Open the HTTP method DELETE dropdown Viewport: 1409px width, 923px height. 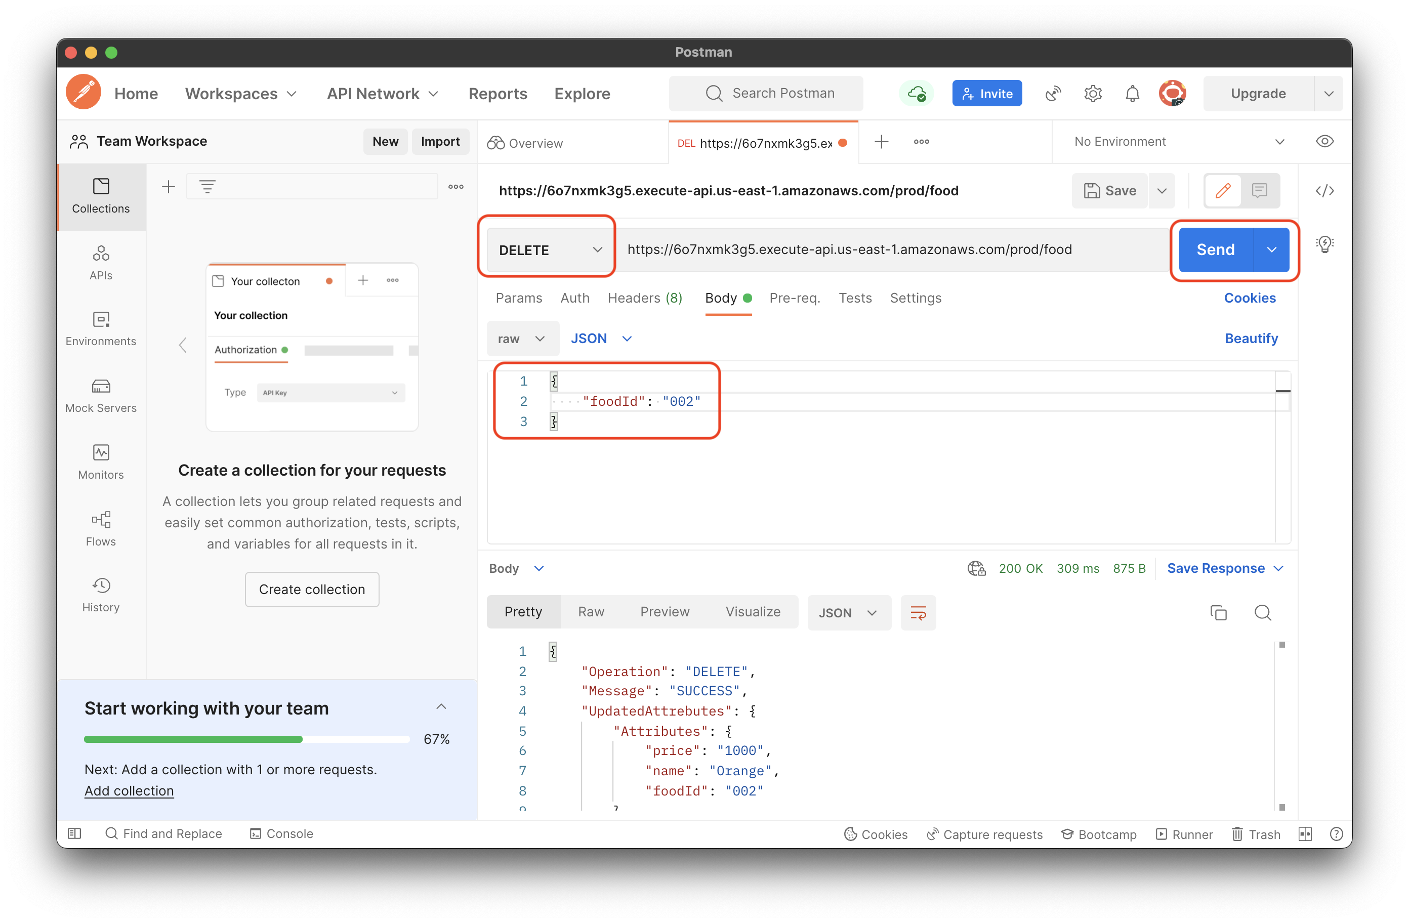550,250
